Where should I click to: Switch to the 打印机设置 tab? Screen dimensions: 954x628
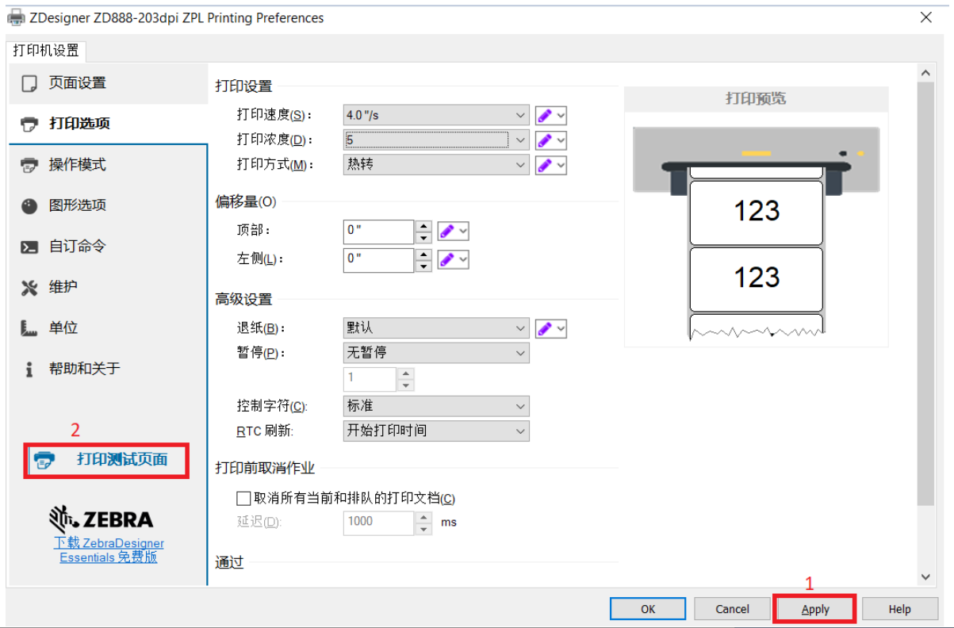pyautogui.click(x=44, y=51)
